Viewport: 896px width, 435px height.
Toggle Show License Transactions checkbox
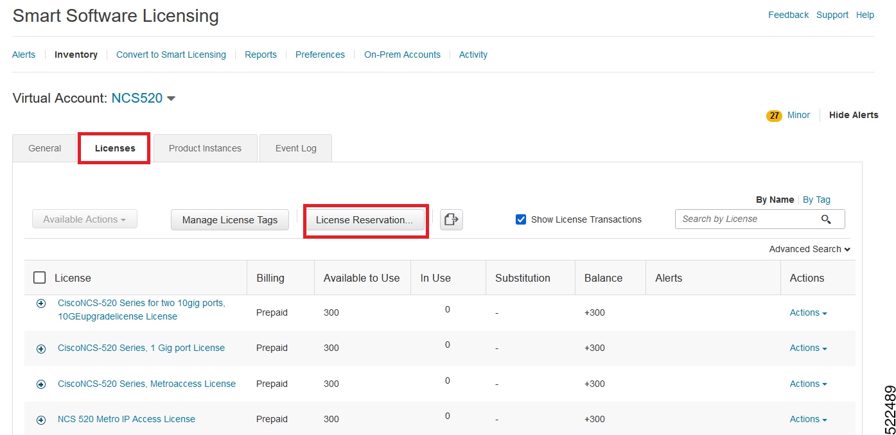521,219
